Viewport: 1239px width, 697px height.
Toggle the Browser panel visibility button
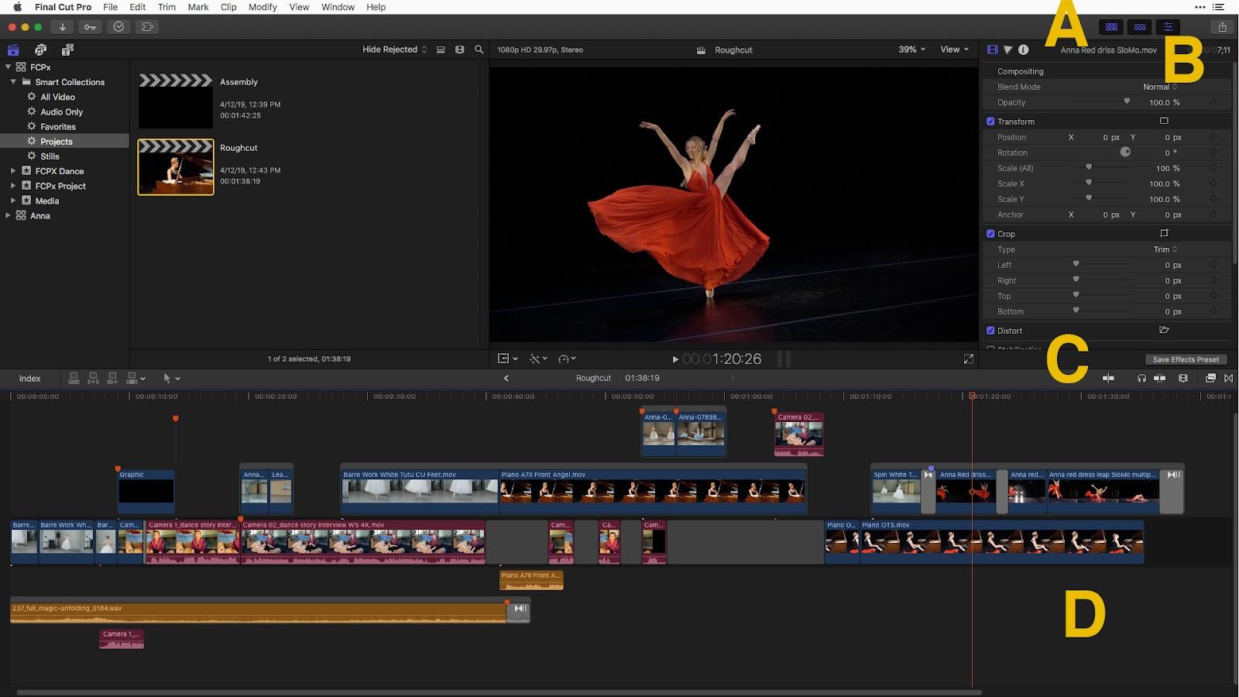[x=1111, y=27]
